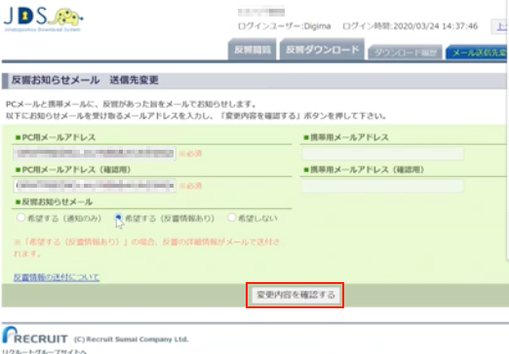509x354 pixels.
Task: Click the cut-off button beside login time
Action: click(x=500, y=26)
